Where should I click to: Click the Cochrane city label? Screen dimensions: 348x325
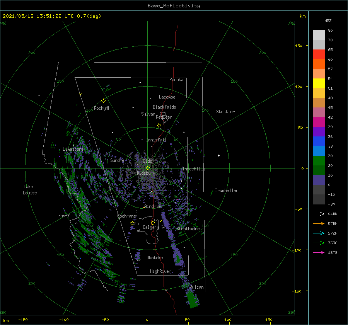pyautogui.click(x=126, y=216)
